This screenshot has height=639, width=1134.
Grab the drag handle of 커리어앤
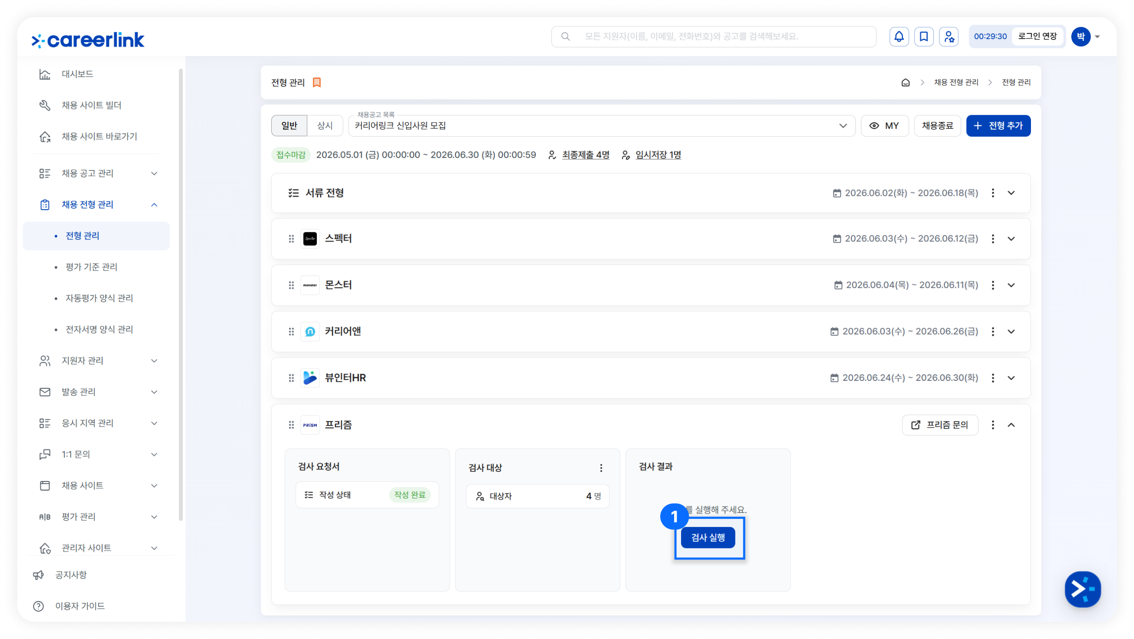[x=291, y=332]
